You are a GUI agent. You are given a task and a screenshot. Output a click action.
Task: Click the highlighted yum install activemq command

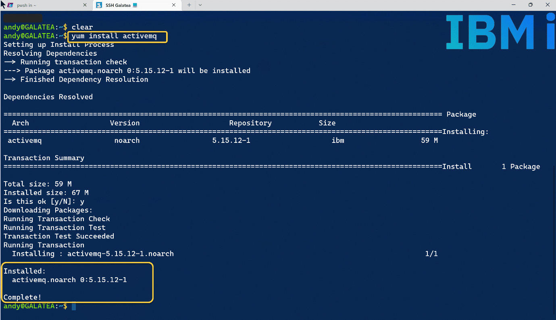click(x=118, y=36)
